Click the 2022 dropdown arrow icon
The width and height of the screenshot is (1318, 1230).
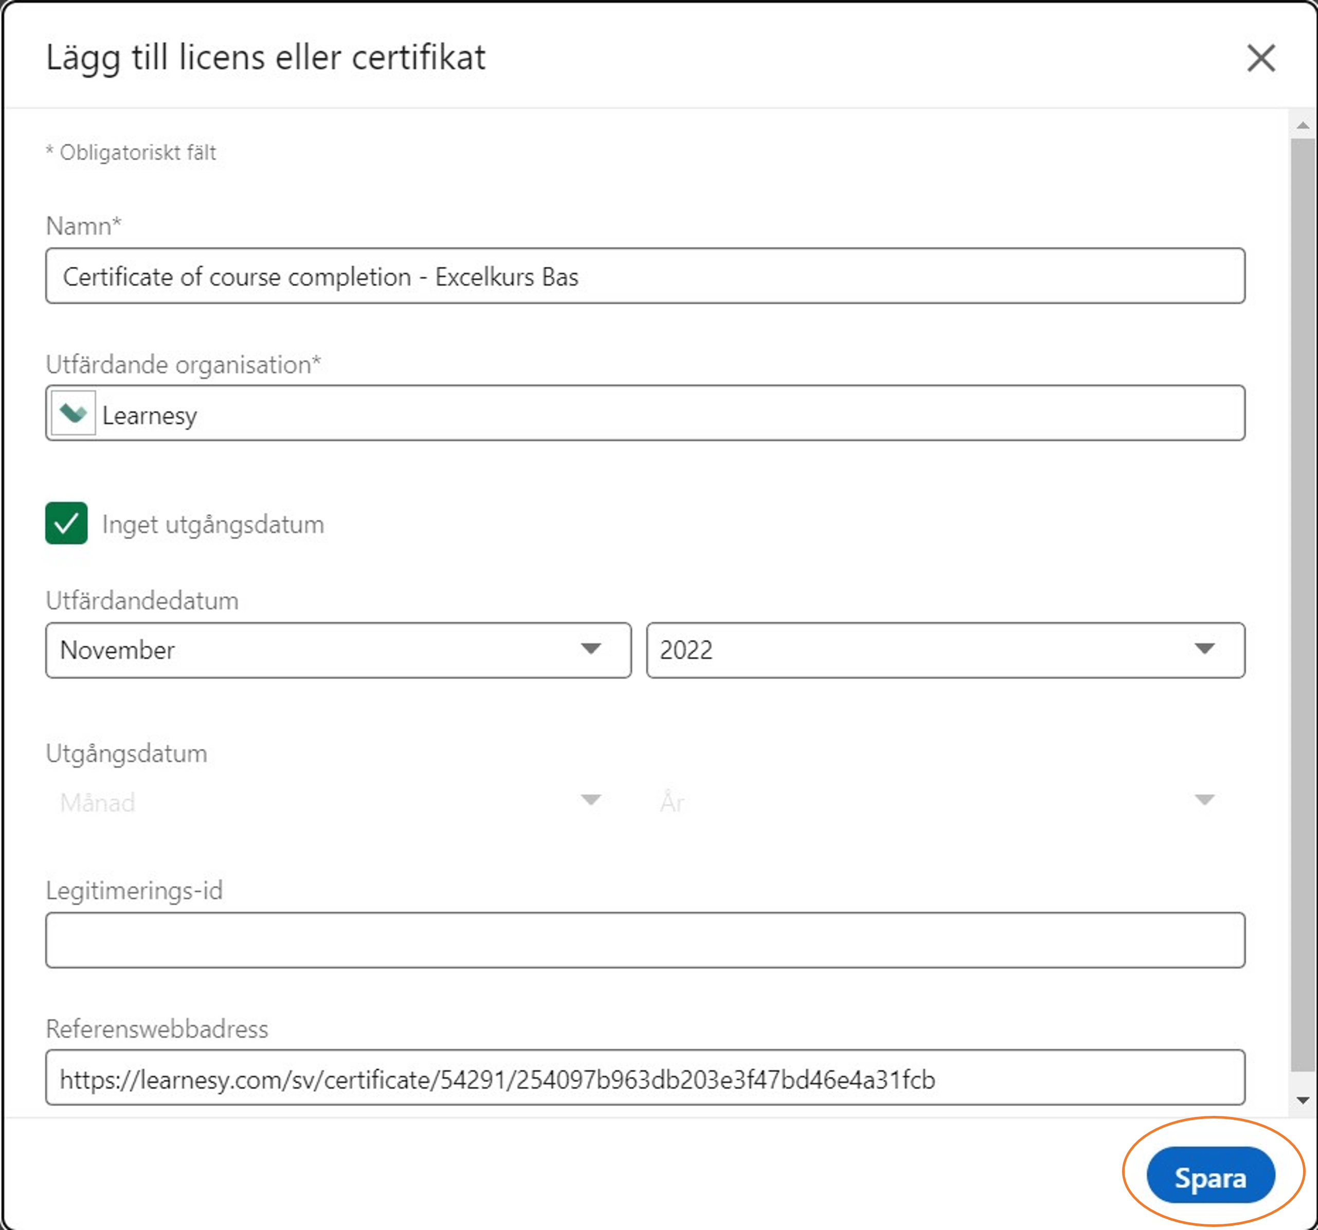pos(1205,648)
